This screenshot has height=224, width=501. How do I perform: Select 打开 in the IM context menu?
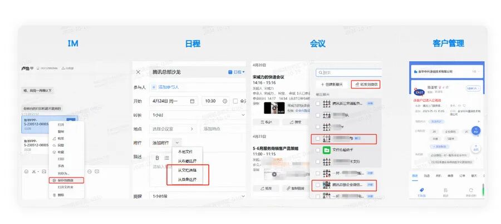tap(61, 125)
